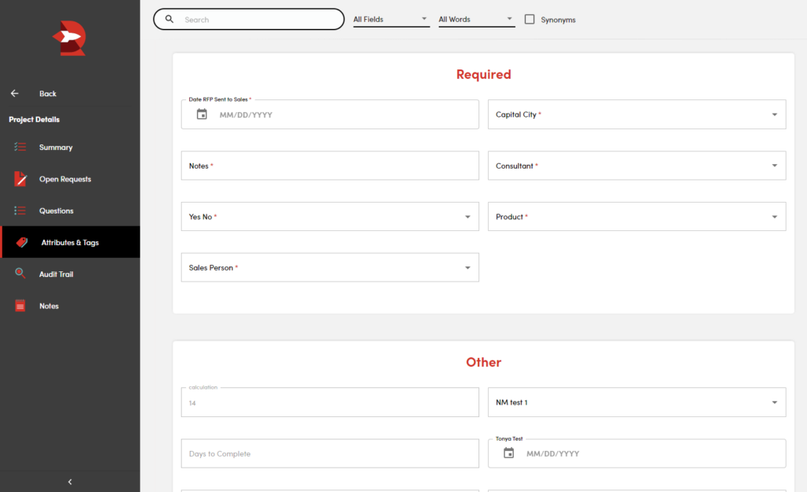Click the Back link
Screen dimensions: 807x492
[48, 94]
